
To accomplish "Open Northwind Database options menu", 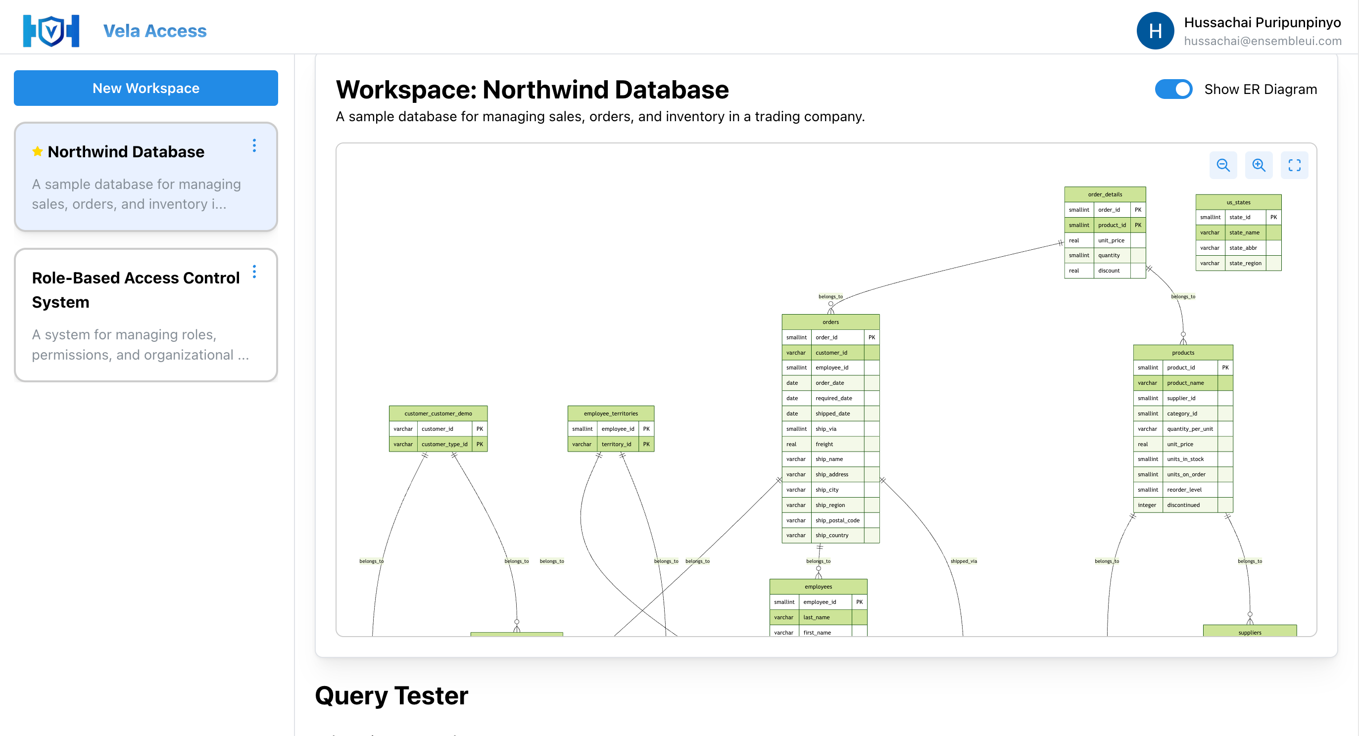I will [x=254, y=145].
